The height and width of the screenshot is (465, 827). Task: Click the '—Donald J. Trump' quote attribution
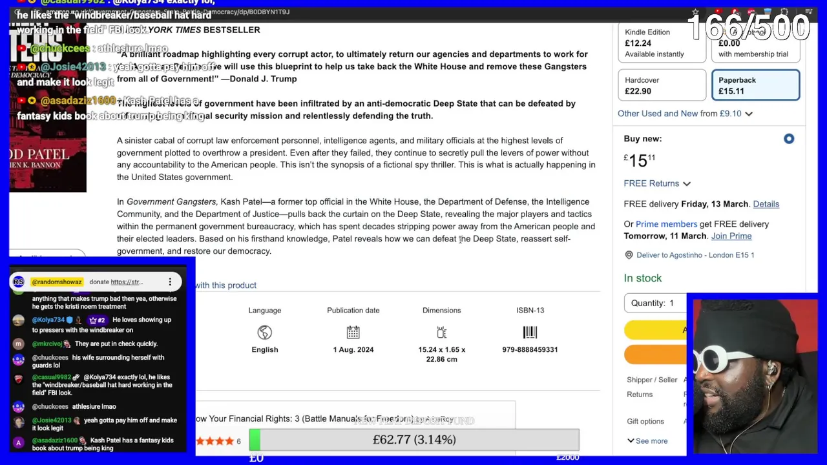258,79
